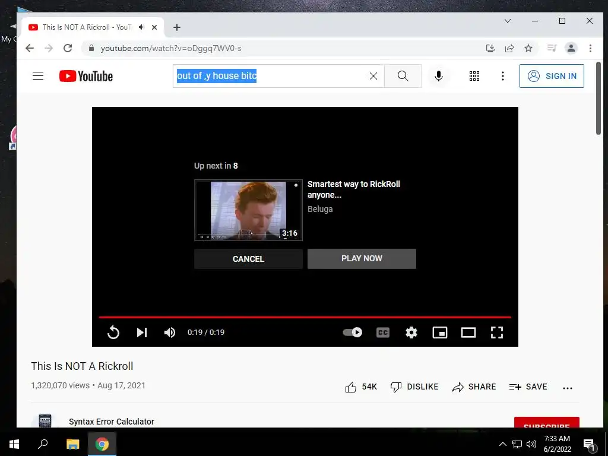Click Chrome icon in taskbar
Screen dimensions: 608x456
coord(102,444)
